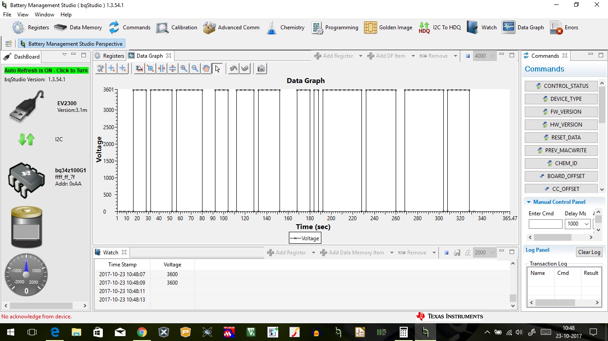Select the zoom out magnifier tool
Image resolution: width=608 pixels, height=341 pixels.
point(195,68)
